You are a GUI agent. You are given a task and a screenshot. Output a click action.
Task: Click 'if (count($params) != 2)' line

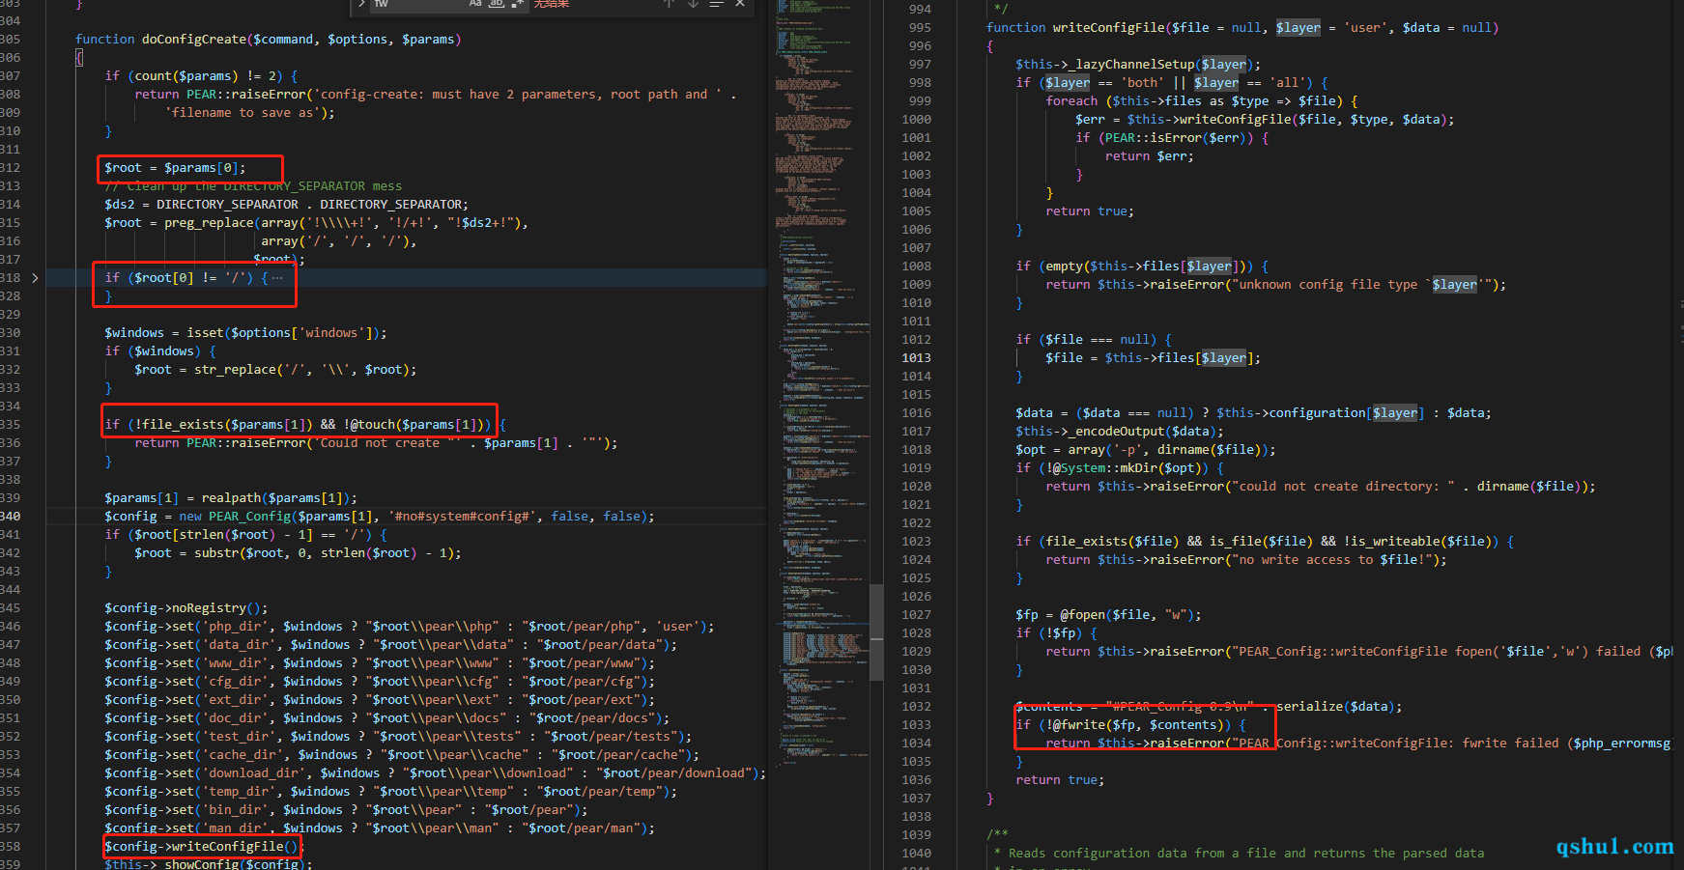[201, 76]
